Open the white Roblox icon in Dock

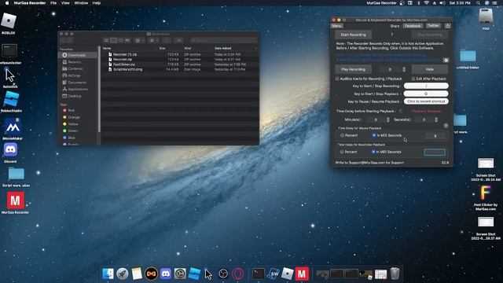[287, 274]
